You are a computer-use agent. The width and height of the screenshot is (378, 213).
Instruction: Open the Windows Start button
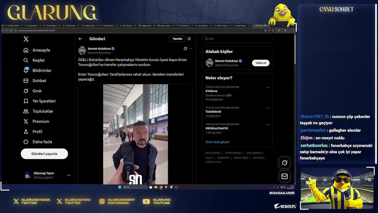point(120,187)
